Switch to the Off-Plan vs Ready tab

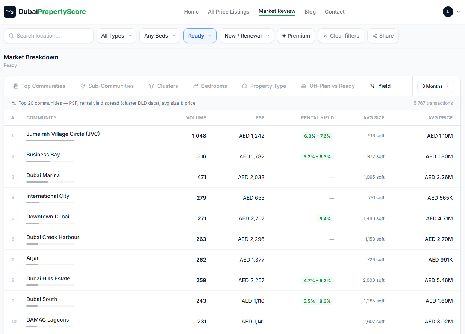328,86
